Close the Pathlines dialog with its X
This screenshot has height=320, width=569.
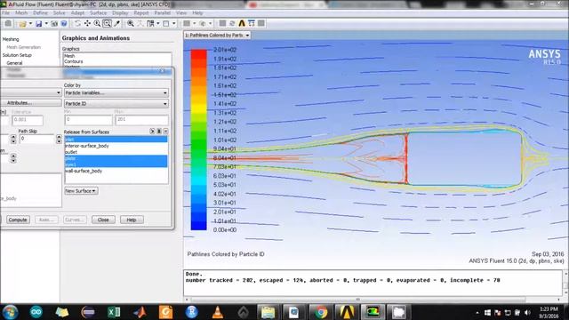click(x=162, y=71)
